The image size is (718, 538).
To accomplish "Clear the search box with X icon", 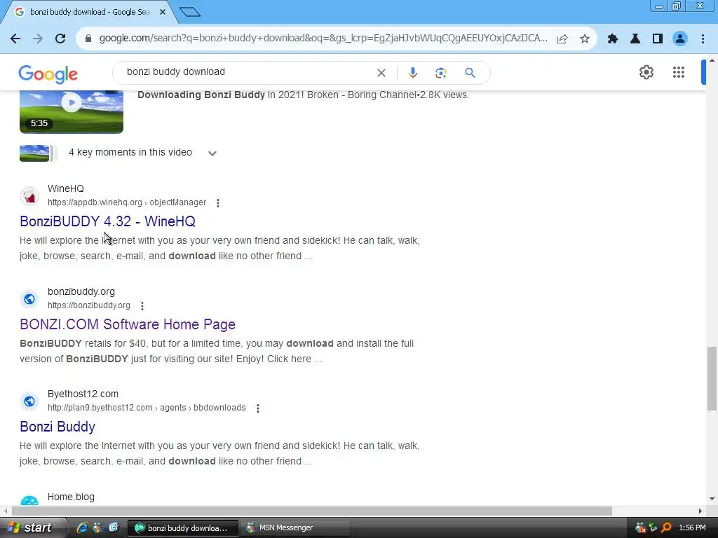I will (381, 73).
